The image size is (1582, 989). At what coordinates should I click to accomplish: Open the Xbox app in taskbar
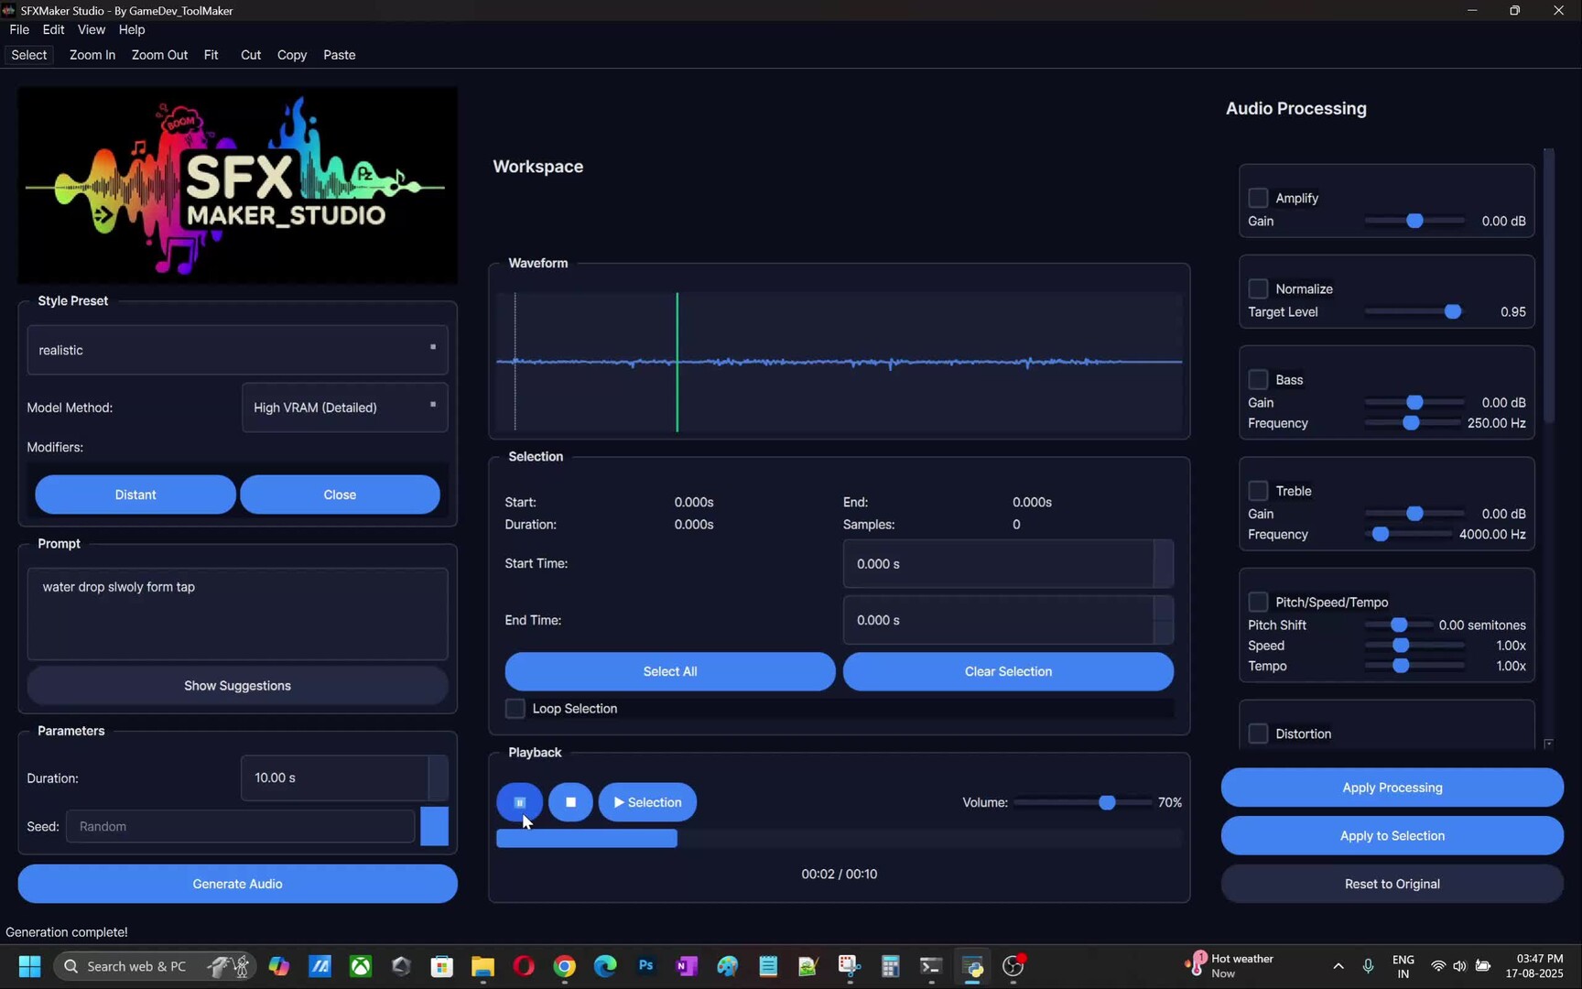(361, 966)
